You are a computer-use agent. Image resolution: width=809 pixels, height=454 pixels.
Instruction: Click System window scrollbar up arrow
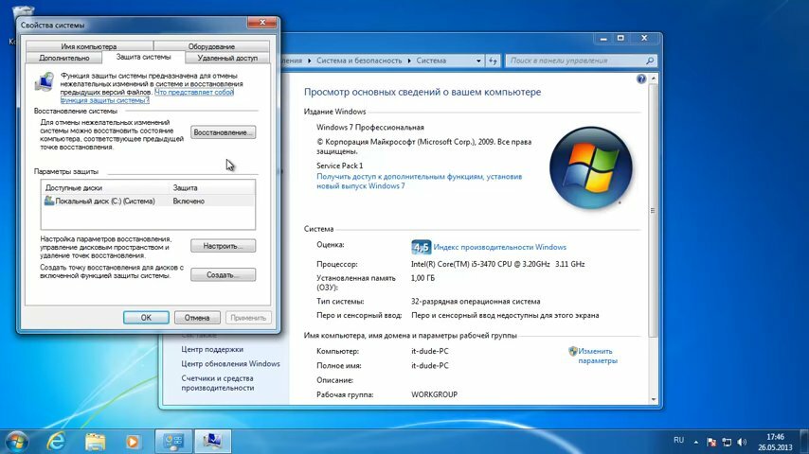654,79
